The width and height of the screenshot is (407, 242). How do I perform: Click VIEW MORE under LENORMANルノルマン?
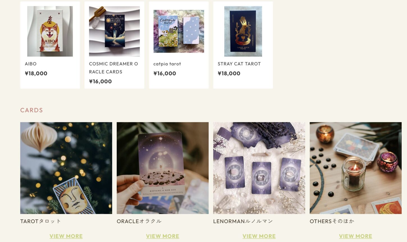[259, 236]
